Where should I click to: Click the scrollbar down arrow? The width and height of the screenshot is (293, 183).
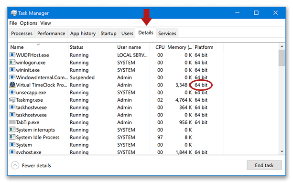tap(282, 151)
